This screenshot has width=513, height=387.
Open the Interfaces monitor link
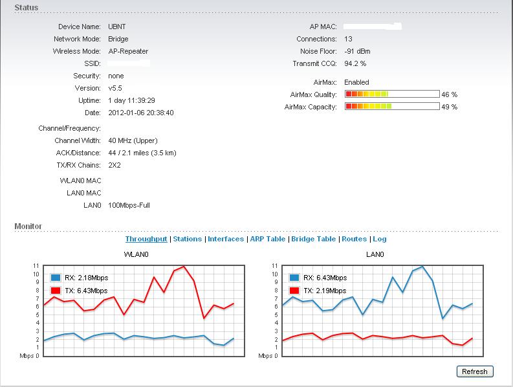coord(226,239)
